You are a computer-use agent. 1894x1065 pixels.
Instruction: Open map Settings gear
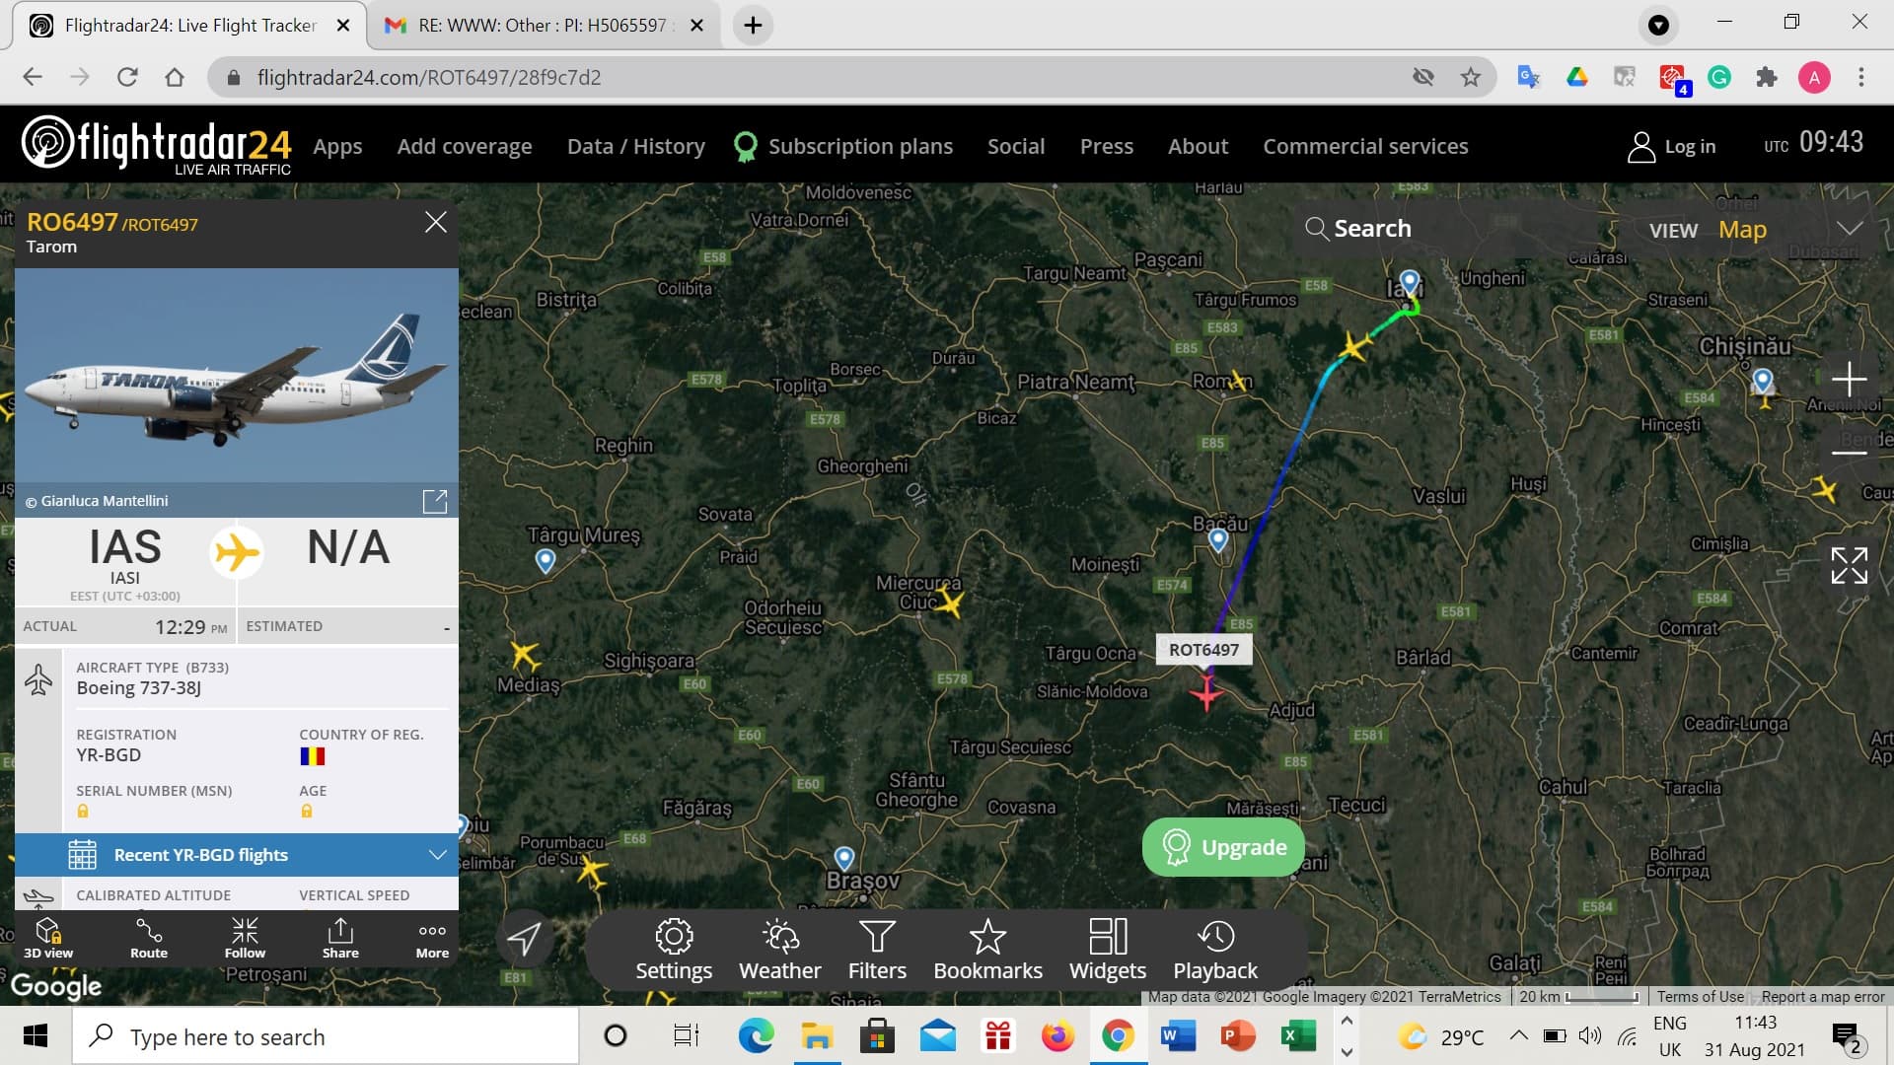click(x=674, y=950)
